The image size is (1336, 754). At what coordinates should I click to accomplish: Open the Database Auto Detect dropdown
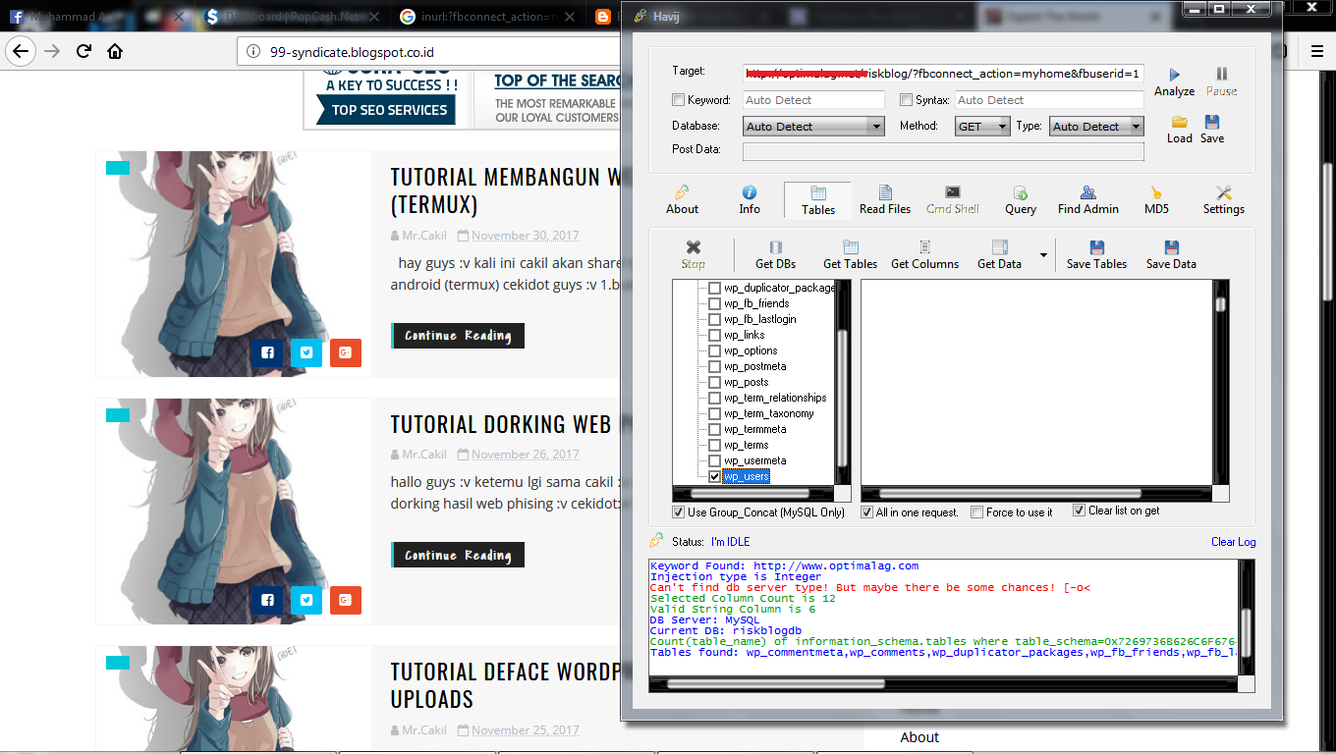tap(813, 126)
